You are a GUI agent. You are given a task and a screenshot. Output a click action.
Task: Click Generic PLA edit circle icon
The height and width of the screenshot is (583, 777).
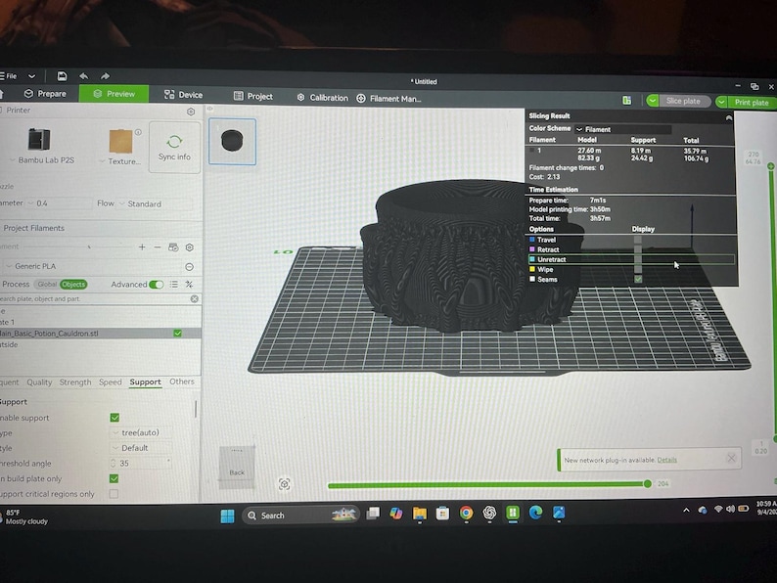point(189,266)
